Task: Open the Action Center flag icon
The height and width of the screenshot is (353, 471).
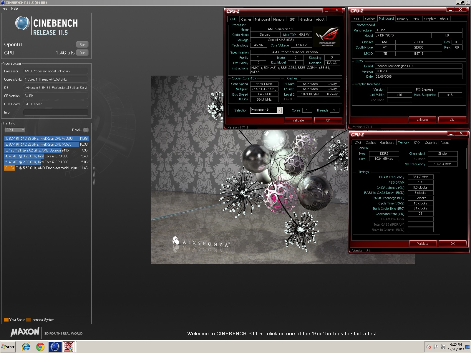Action: 436,347
